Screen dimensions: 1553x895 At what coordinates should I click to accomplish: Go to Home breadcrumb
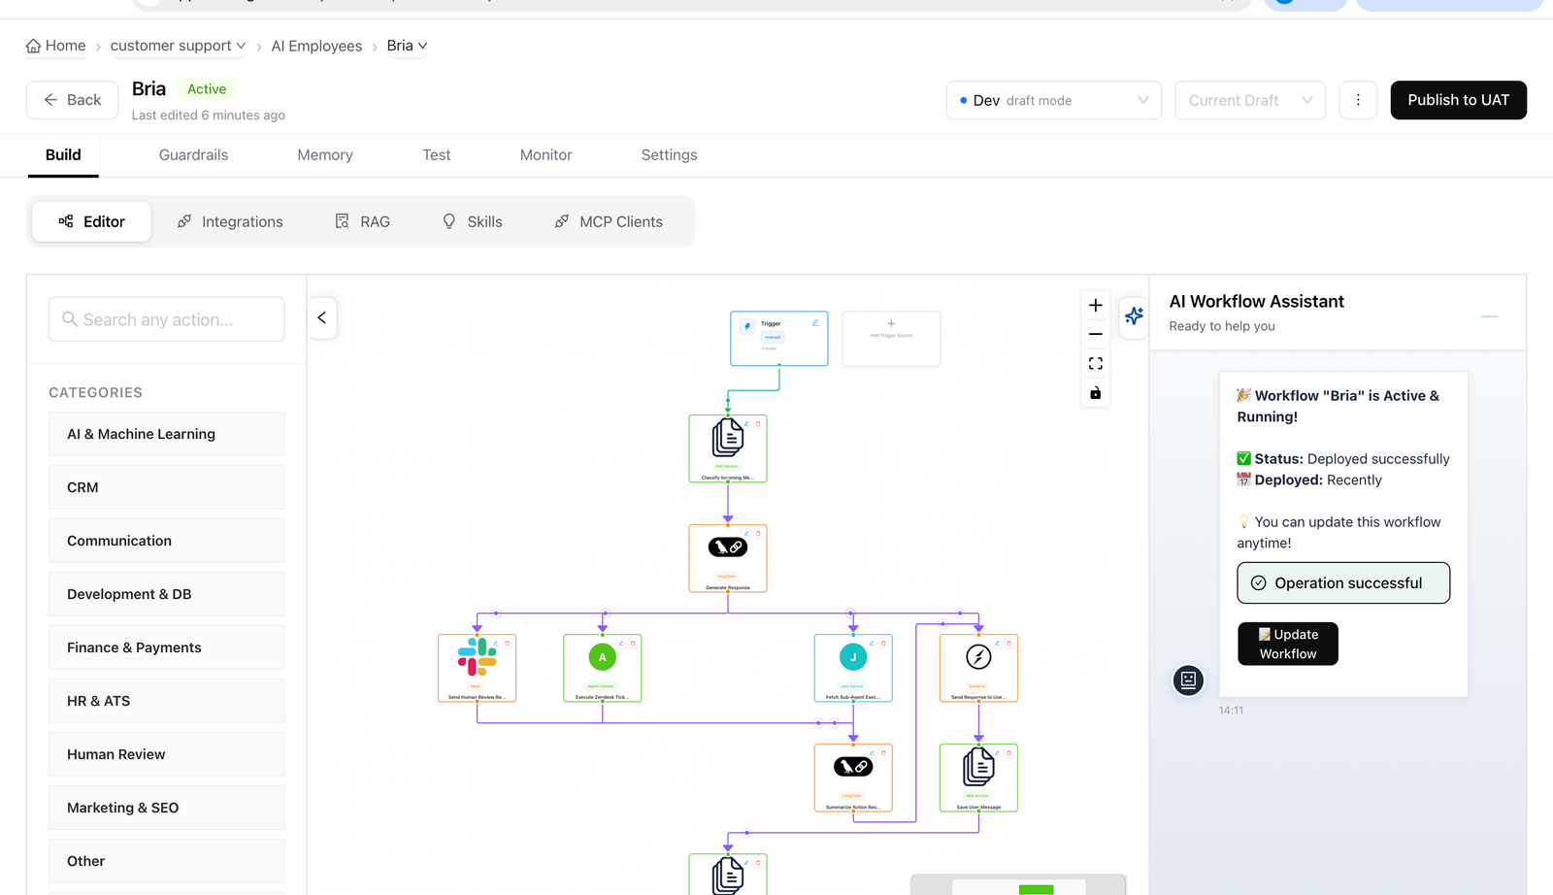click(x=55, y=46)
